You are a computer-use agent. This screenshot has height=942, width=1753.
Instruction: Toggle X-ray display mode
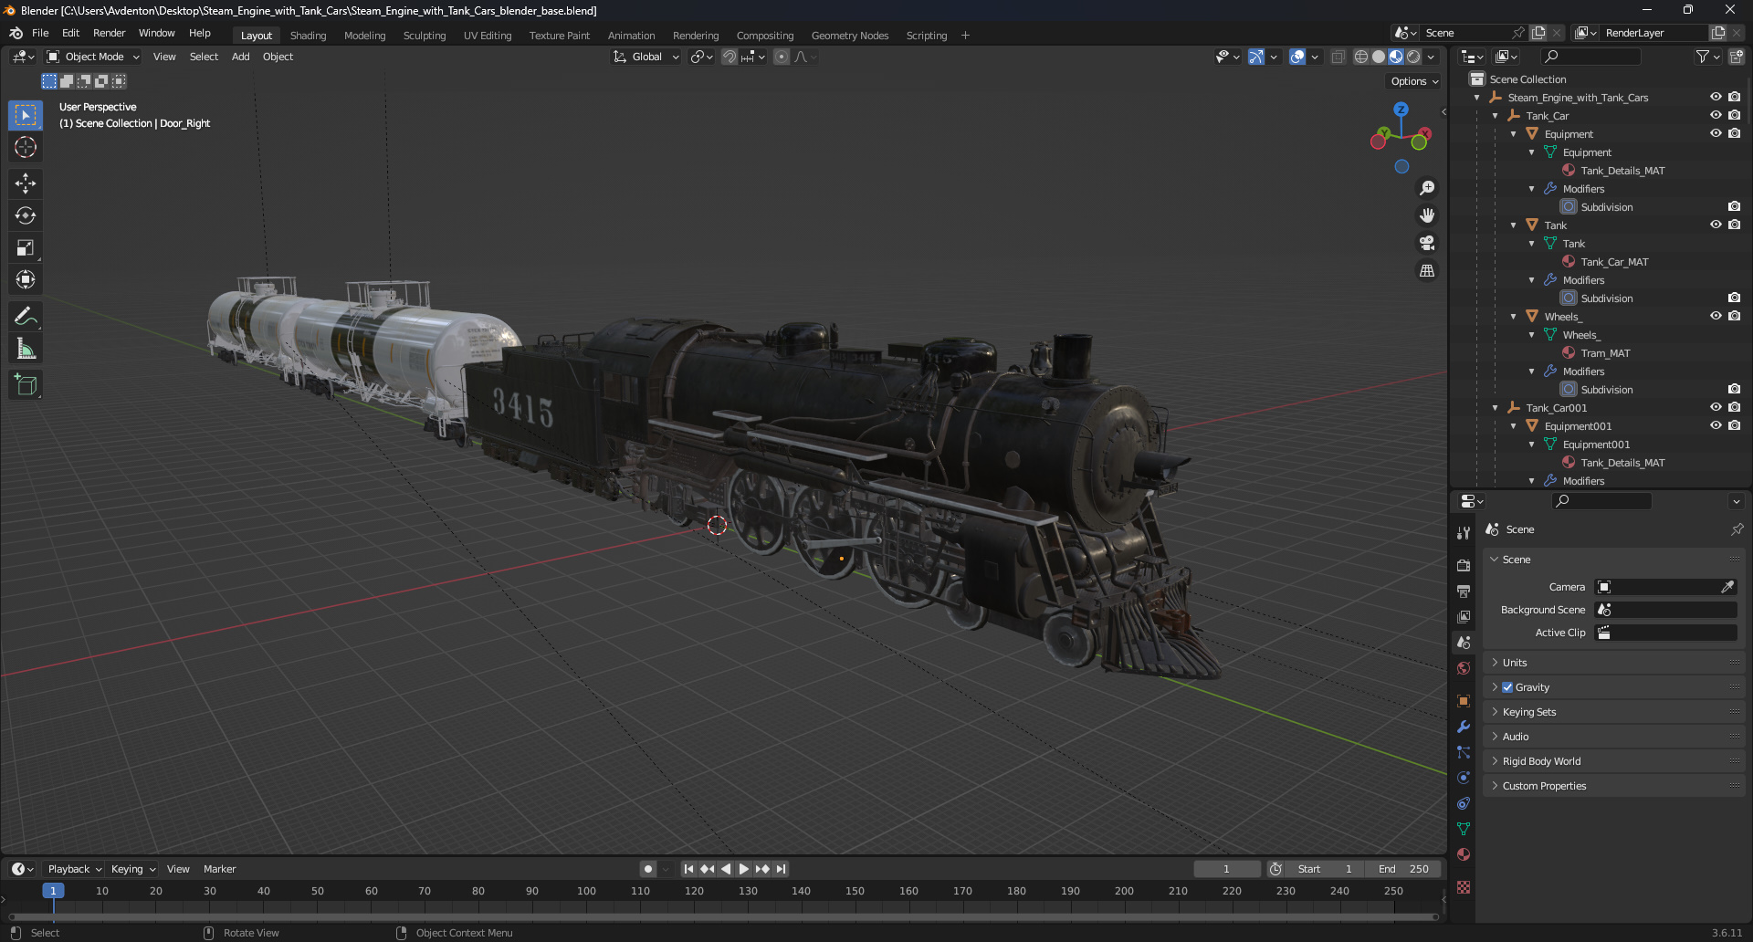tap(1338, 57)
